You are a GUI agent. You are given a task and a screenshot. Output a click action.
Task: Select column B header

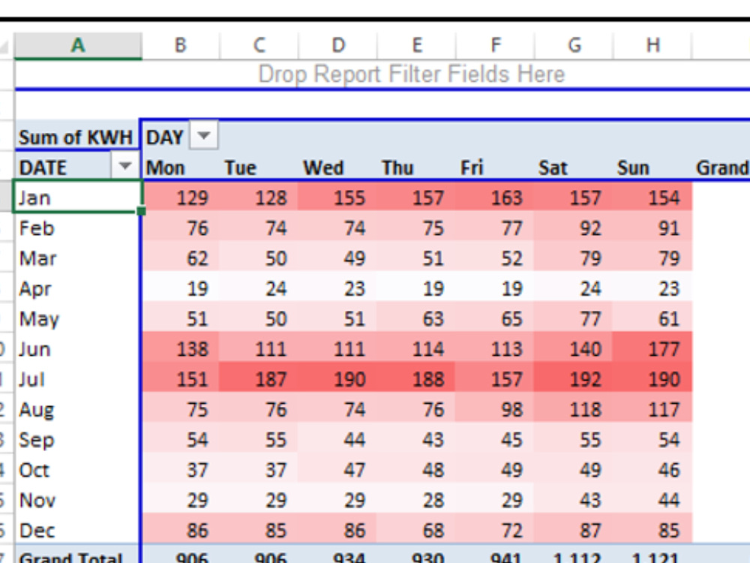click(x=180, y=46)
